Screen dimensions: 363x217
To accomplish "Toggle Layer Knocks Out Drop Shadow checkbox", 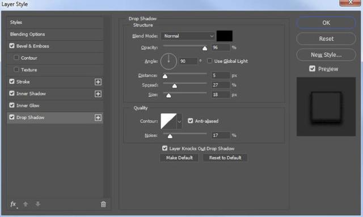I will coord(164,148).
